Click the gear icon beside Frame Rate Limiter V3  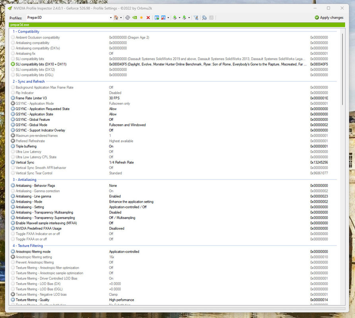[x=13, y=98]
